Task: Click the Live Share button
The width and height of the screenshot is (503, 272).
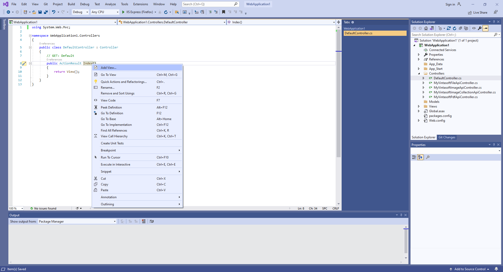Action: 478,13
